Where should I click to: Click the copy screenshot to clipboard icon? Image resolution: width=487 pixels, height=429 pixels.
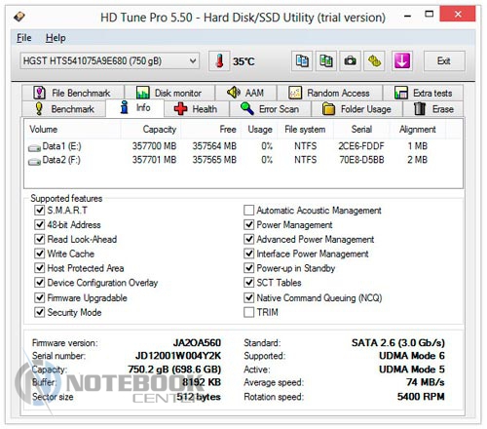click(326, 61)
